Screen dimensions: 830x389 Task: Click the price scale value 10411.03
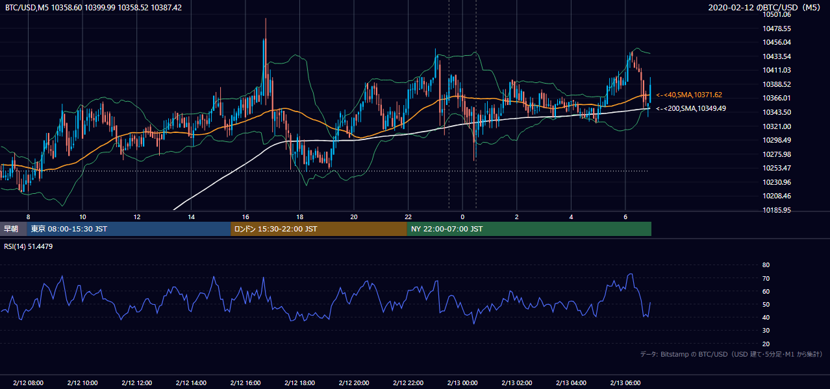[776, 70]
